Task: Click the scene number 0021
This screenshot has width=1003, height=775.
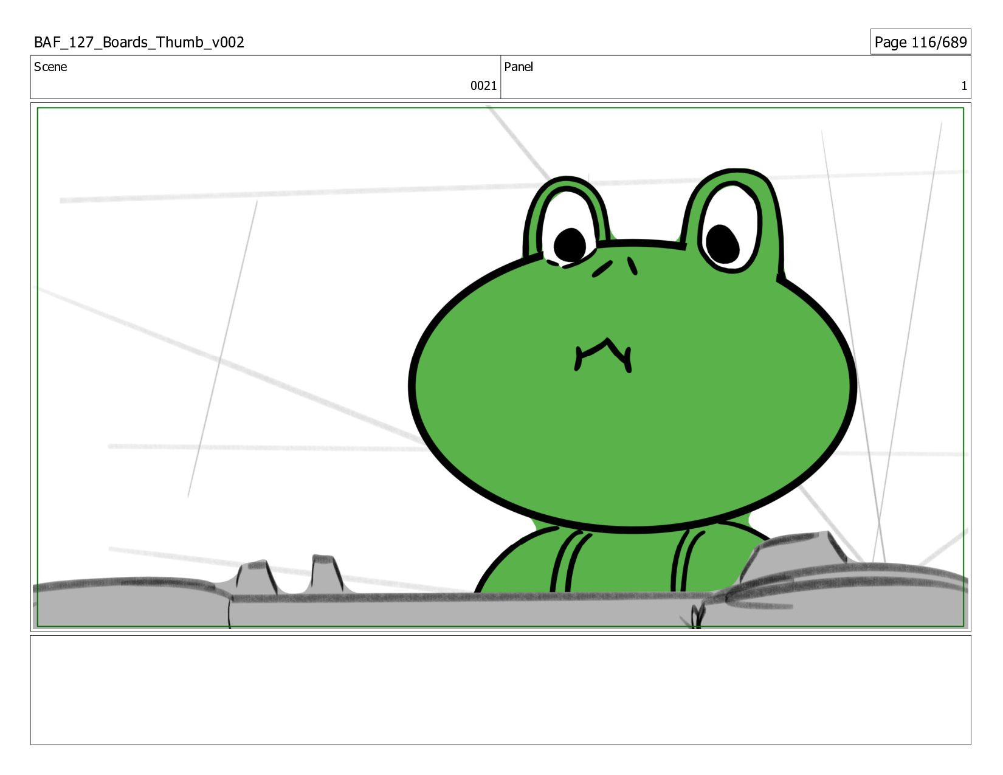Action: pyautogui.click(x=483, y=86)
